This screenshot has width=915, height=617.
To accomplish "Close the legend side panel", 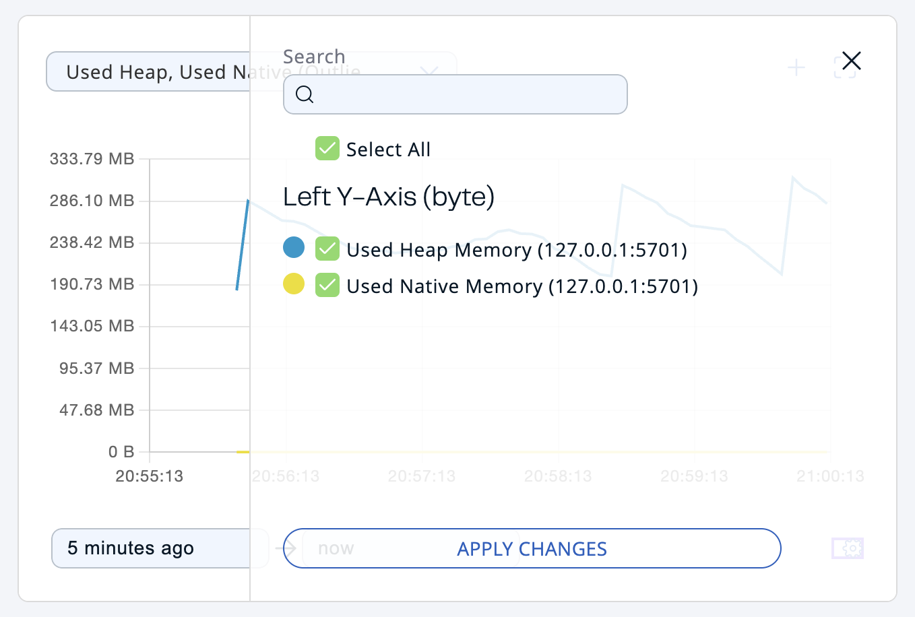I will tap(852, 61).
